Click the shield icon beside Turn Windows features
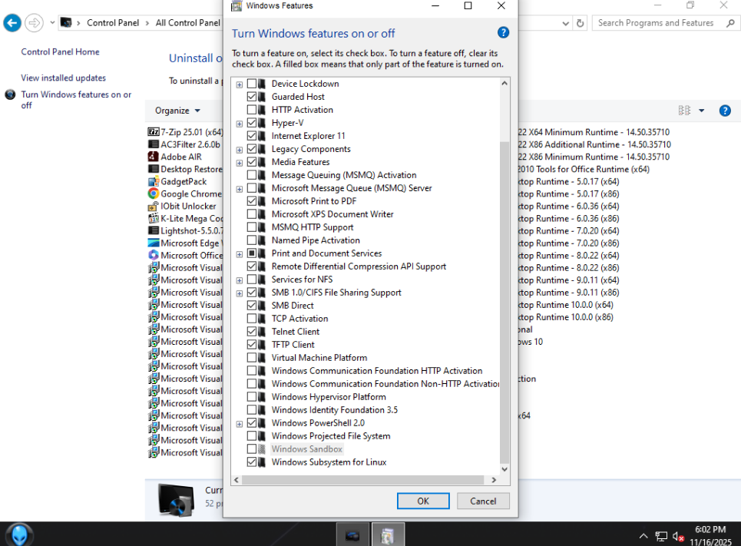741x546 pixels. tap(10, 94)
